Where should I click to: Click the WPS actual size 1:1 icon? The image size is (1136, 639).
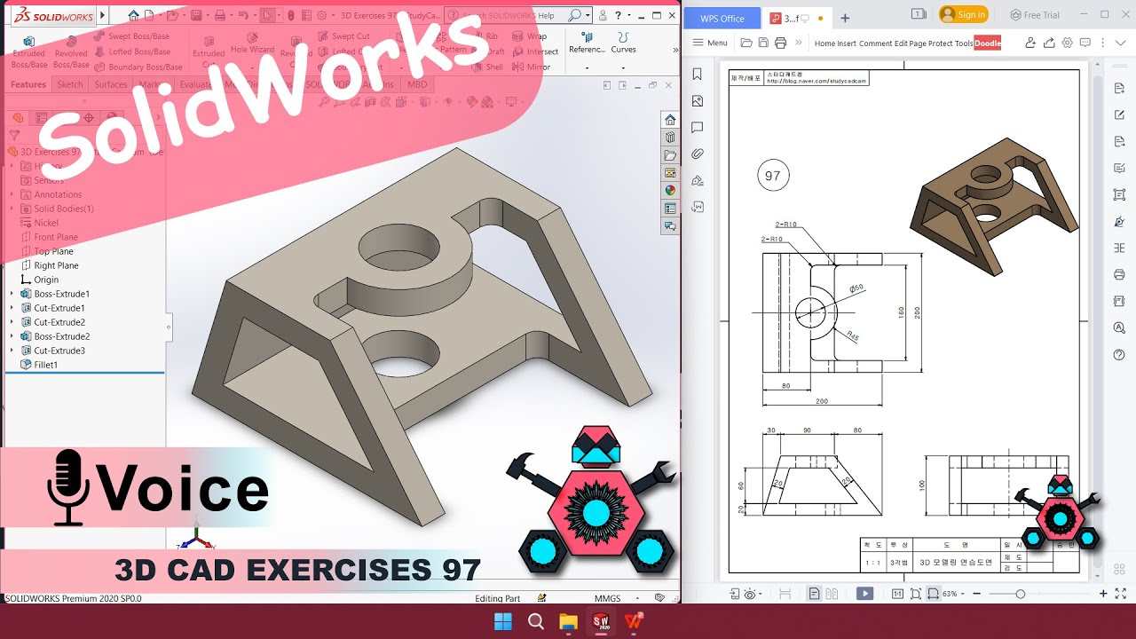(897, 594)
